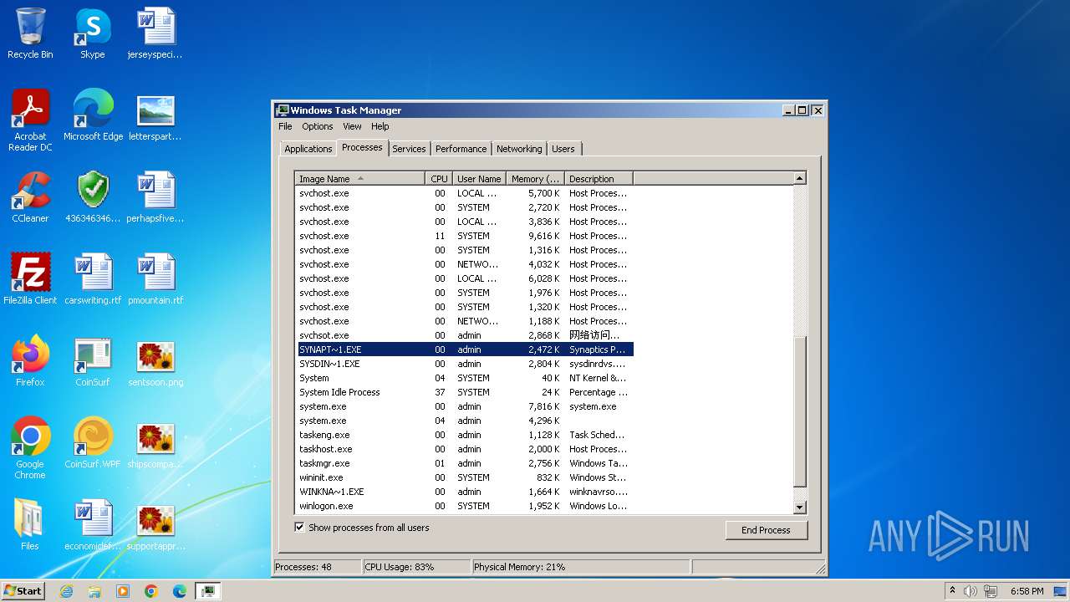This screenshot has height=602, width=1070.
Task: Open media player icon in taskbar
Action: point(123,591)
